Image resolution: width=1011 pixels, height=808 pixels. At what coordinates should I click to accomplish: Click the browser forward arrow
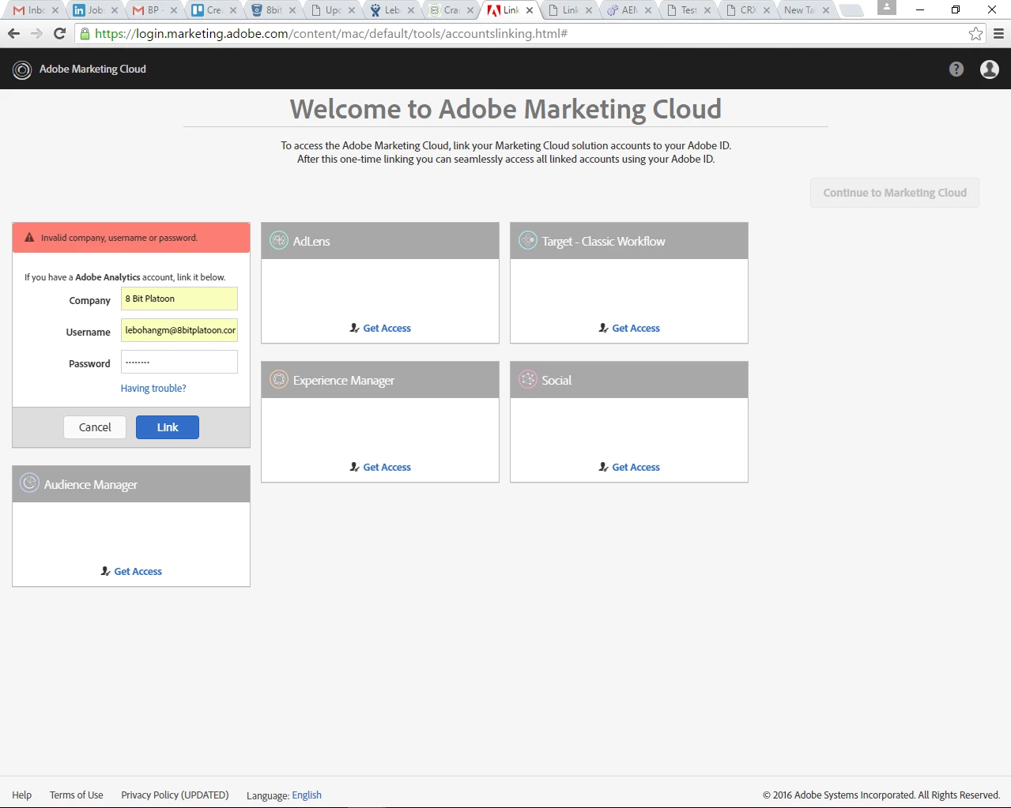(36, 34)
